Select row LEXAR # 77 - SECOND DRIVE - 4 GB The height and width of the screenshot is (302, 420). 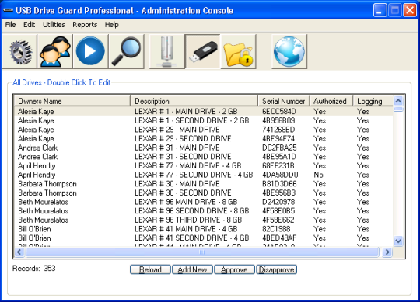click(203, 175)
